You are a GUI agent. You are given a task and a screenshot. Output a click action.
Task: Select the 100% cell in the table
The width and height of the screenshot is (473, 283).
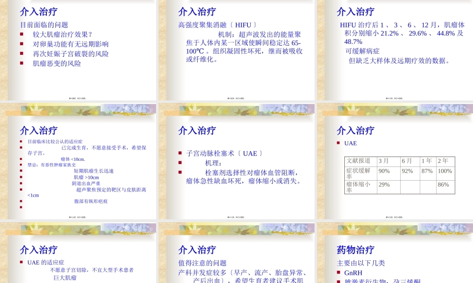(x=444, y=172)
